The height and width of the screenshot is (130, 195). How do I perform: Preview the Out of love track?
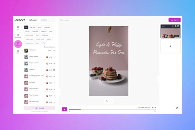(x=26, y=50)
